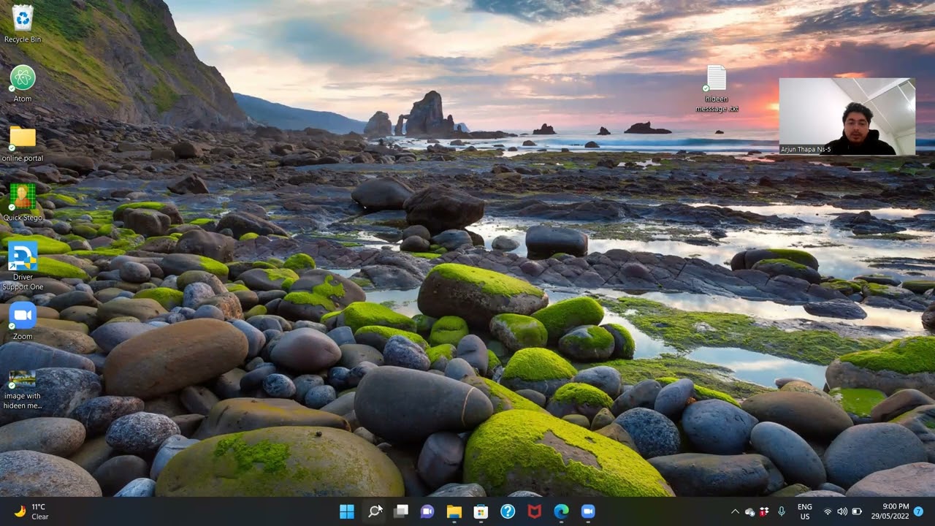Image resolution: width=935 pixels, height=526 pixels.
Task: Launch Microsoft Edge from the taskbar
Action: coord(561,511)
